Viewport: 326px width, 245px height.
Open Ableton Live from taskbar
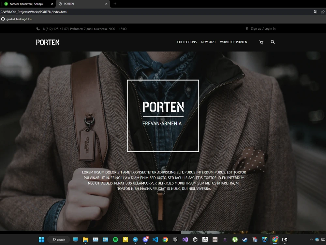(x=215, y=239)
